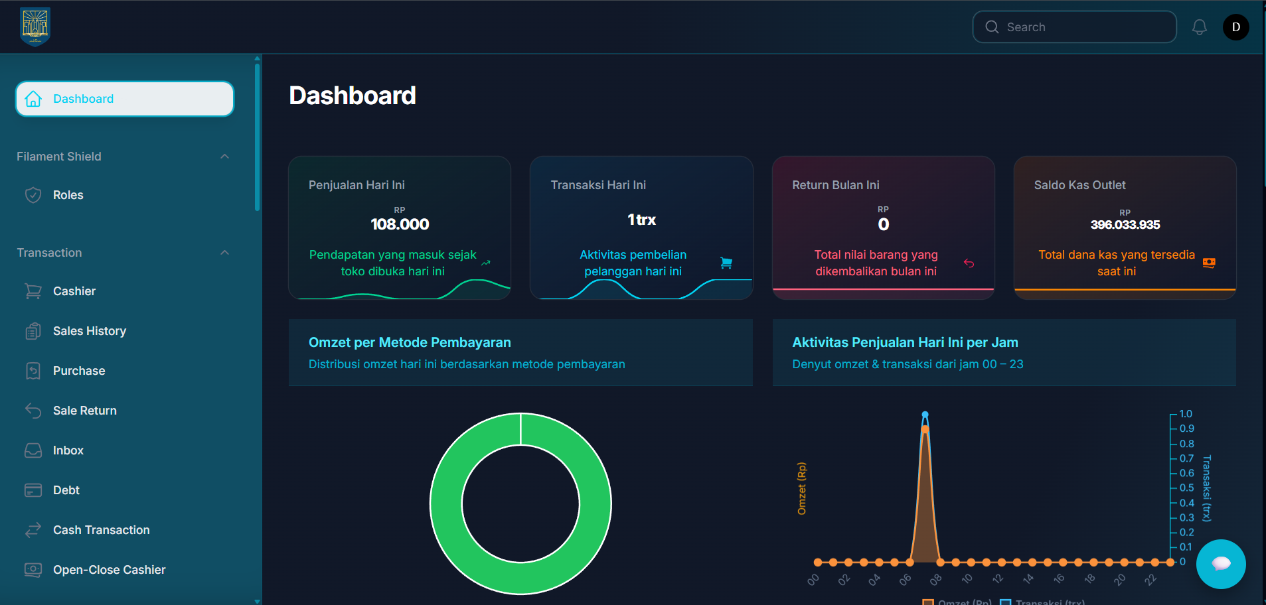Viewport: 1266px width, 605px height.
Task: Navigate to Open-Close Cashier
Action: tap(109, 570)
